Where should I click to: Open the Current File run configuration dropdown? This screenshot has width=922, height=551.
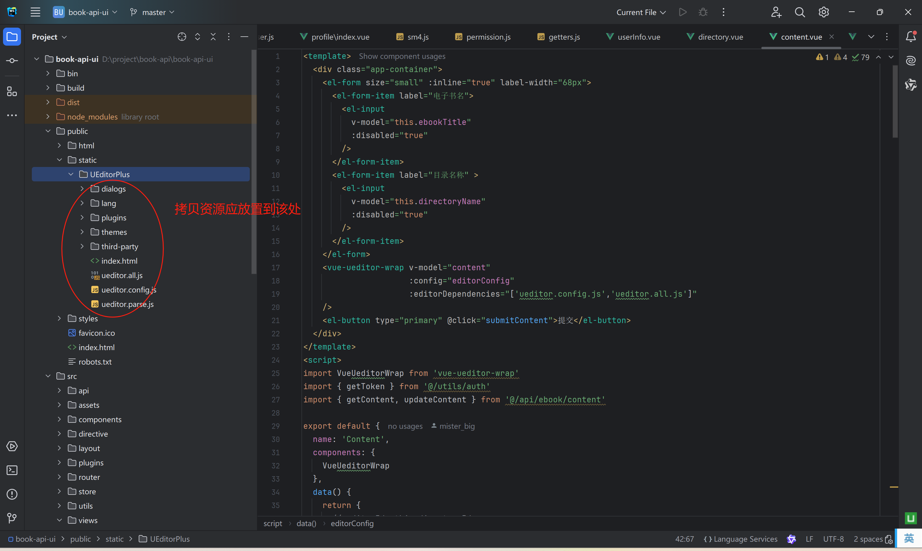pos(641,12)
